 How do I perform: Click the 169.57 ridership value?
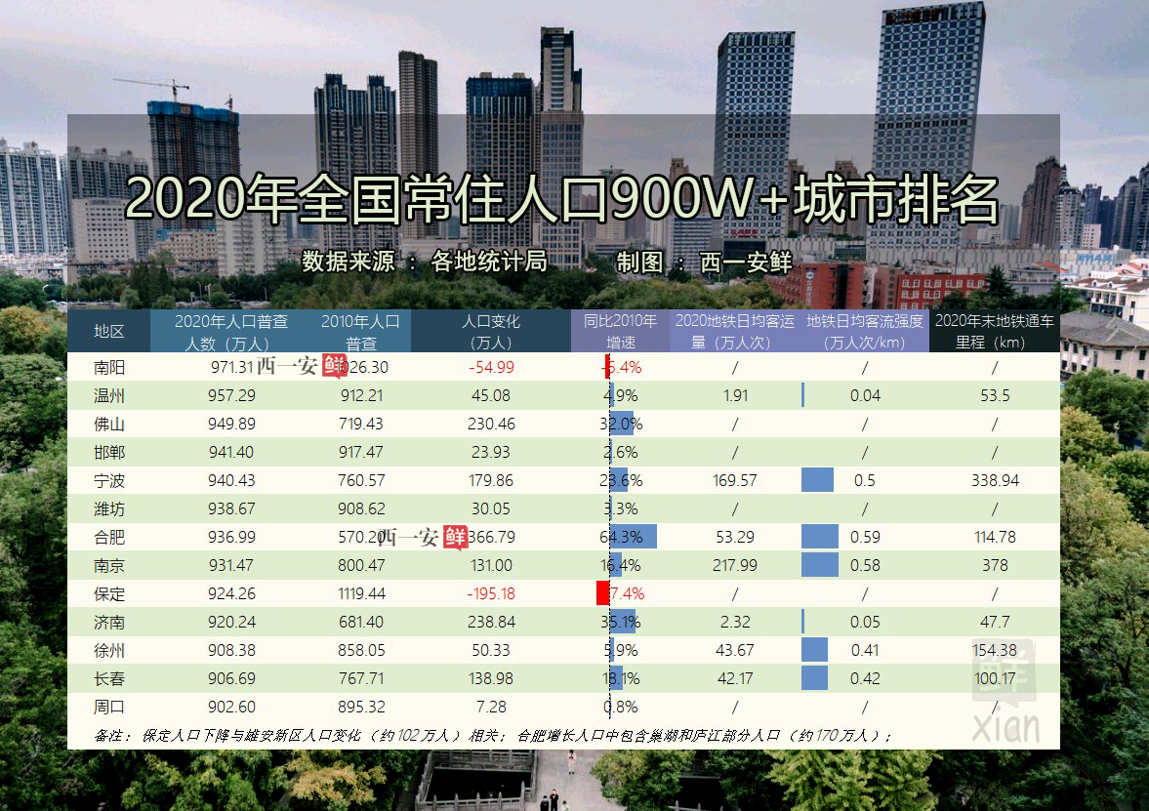[x=735, y=480]
